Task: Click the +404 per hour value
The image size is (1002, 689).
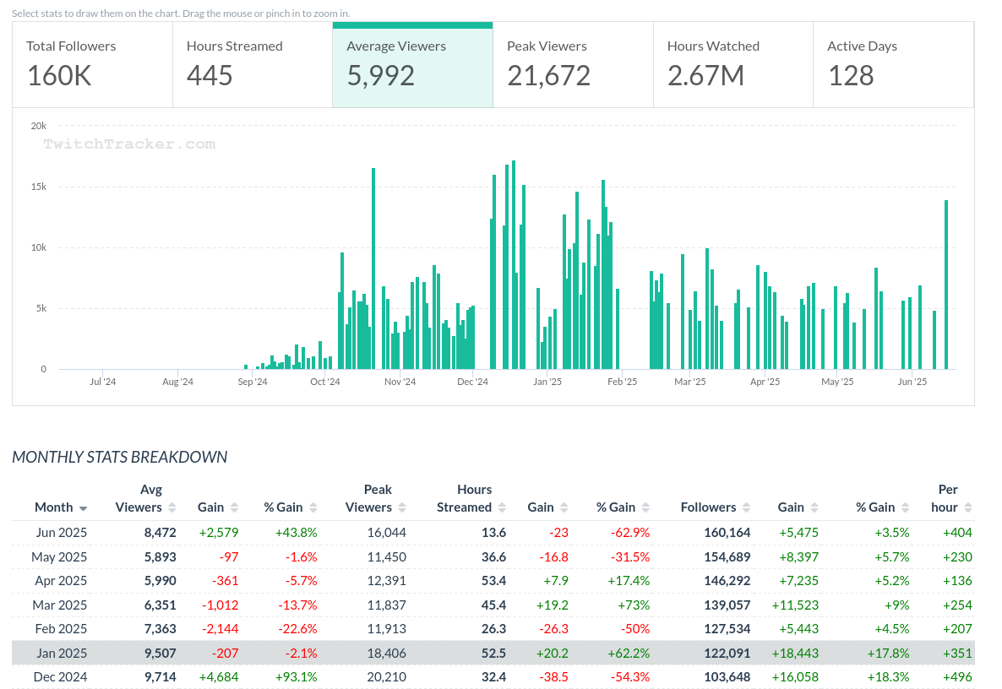Action: point(957,533)
